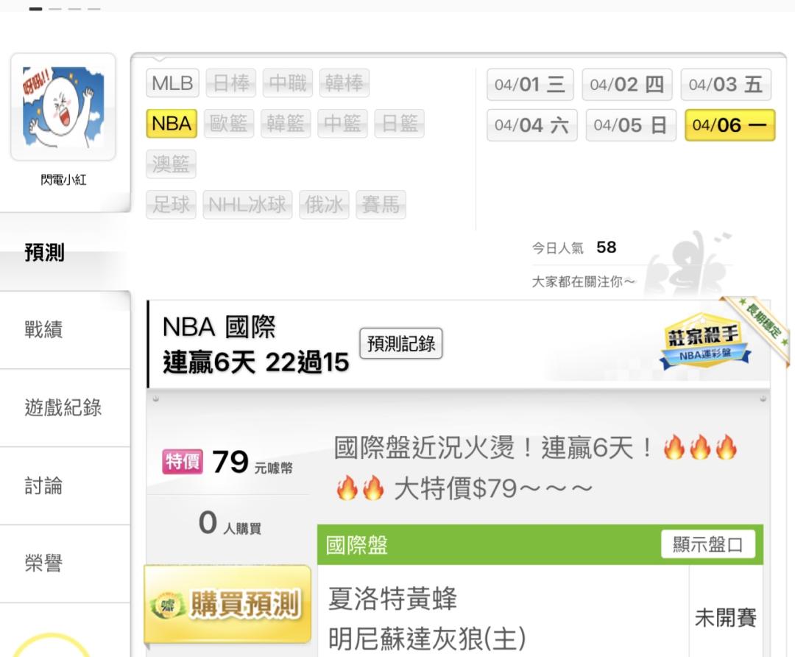This screenshot has width=795, height=657.
Task: Choose the 04/05 日 date
Action: click(631, 124)
